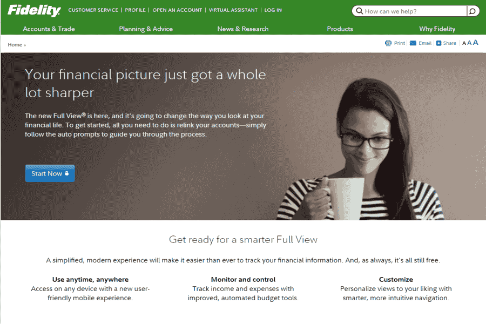Click the Email envelope icon
This screenshot has width=486, height=324.
(x=413, y=43)
